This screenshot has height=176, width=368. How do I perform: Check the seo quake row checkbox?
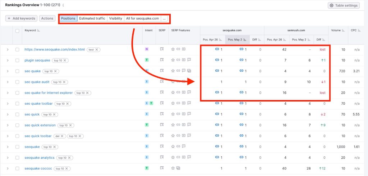pyautogui.click(x=17, y=71)
